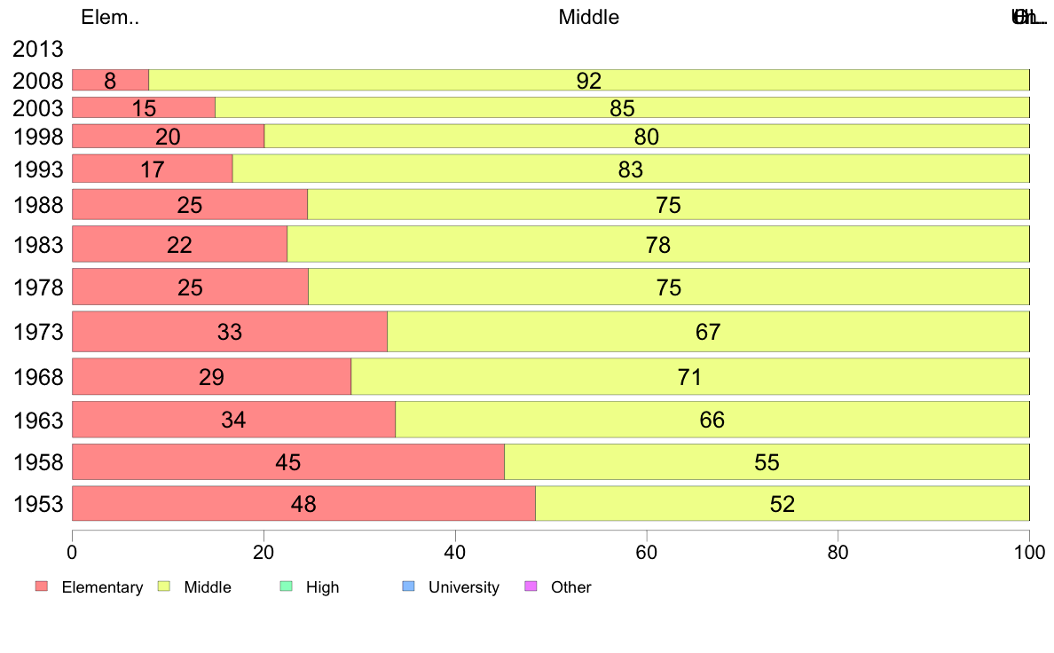The width and height of the screenshot is (1054, 653).
Task: Select the 1953 elementary bar showing 48
Action: [303, 503]
